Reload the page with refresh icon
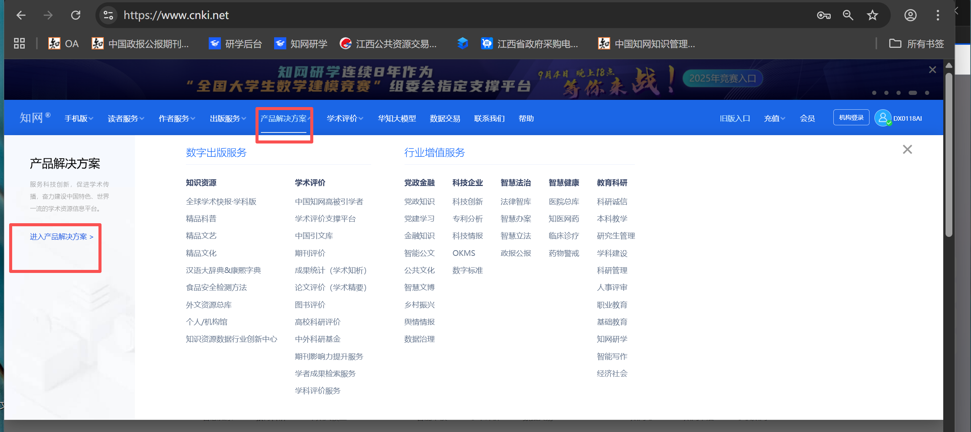The width and height of the screenshot is (971, 432). click(x=76, y=15)
